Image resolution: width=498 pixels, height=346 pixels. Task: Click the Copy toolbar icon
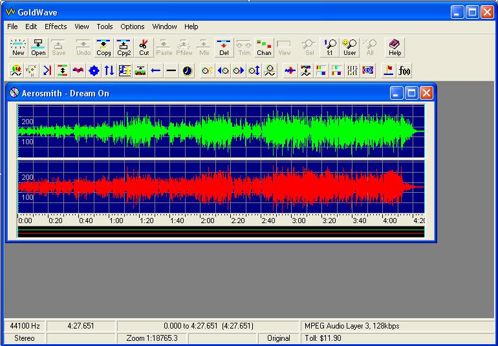(103, 47)
